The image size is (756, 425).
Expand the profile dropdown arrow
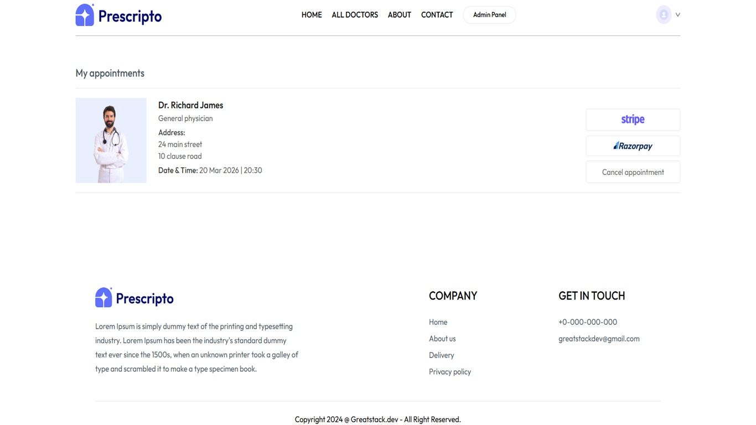[x=677, y=15]
